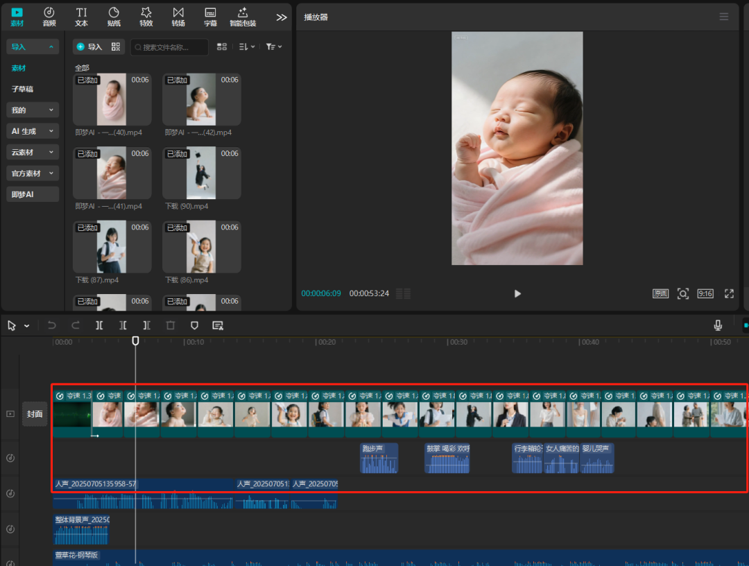Click the 原画 original quality button

pos(661,293)
